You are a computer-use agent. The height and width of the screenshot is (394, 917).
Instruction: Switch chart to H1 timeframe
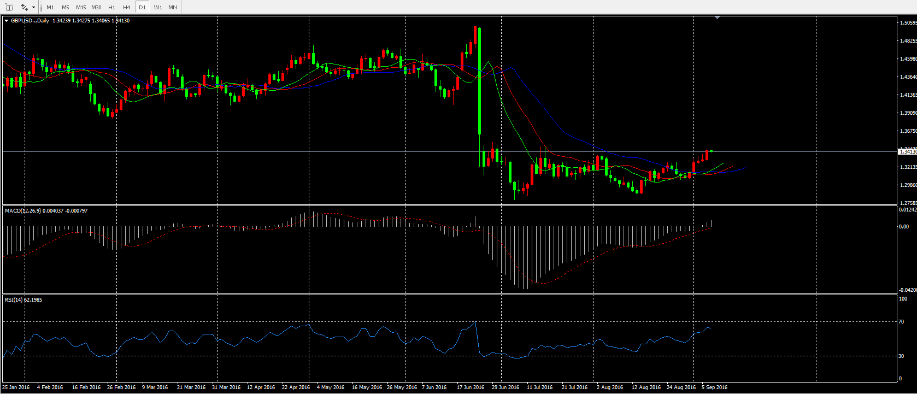point(111,7)
